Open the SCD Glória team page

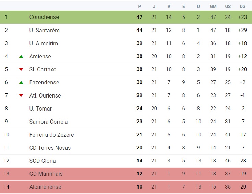[x=43, y=161]
